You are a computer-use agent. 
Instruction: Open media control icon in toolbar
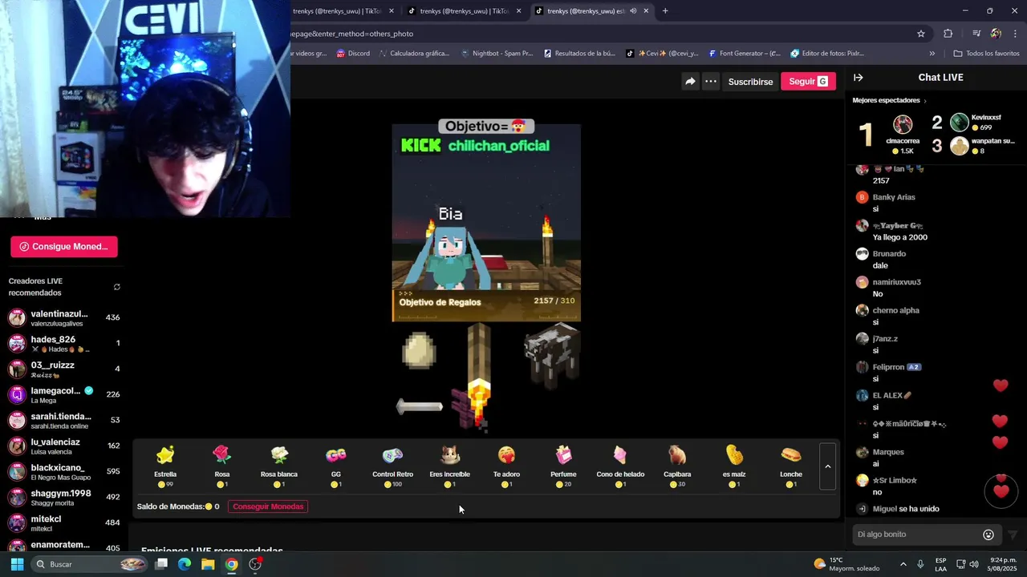(x=976, y=34)
